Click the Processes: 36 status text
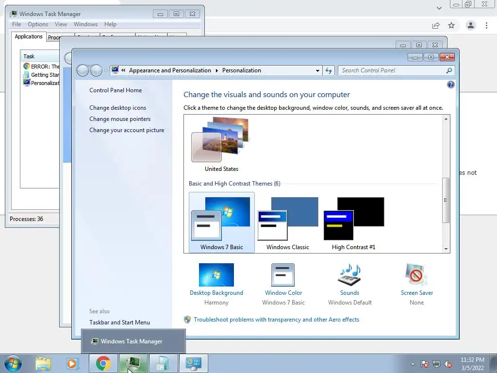This screenshot has height=373, width=497. [26, 219]
